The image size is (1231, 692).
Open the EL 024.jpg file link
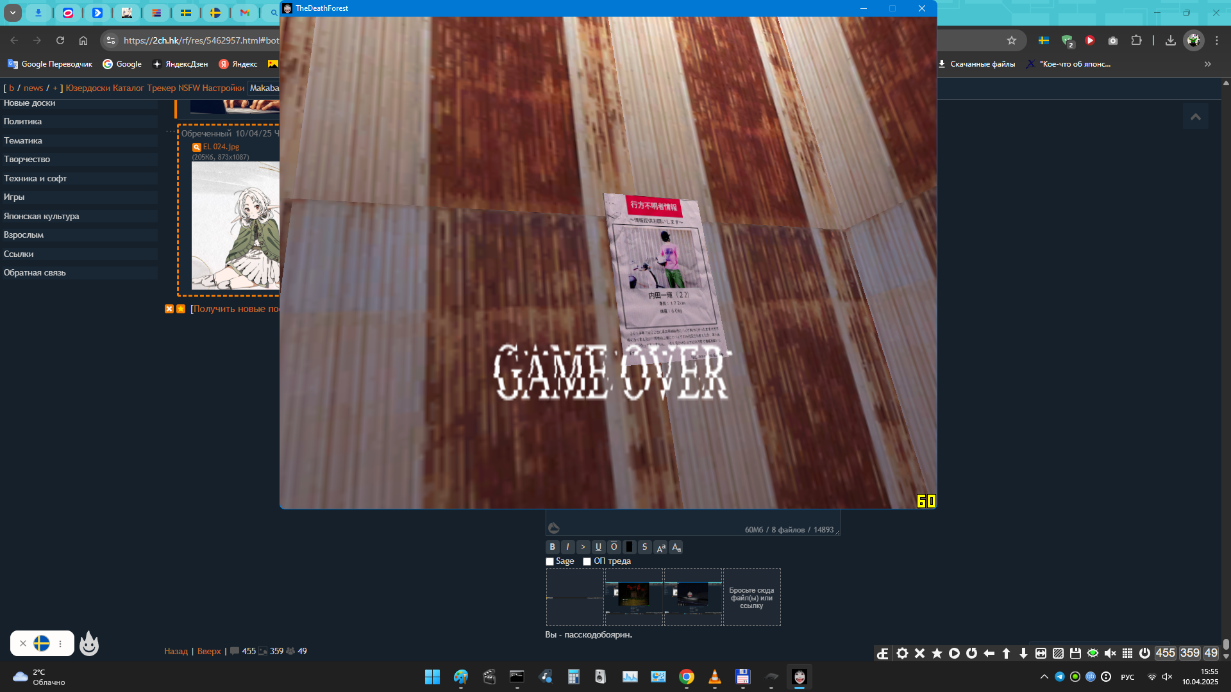(x=221, y=147)
